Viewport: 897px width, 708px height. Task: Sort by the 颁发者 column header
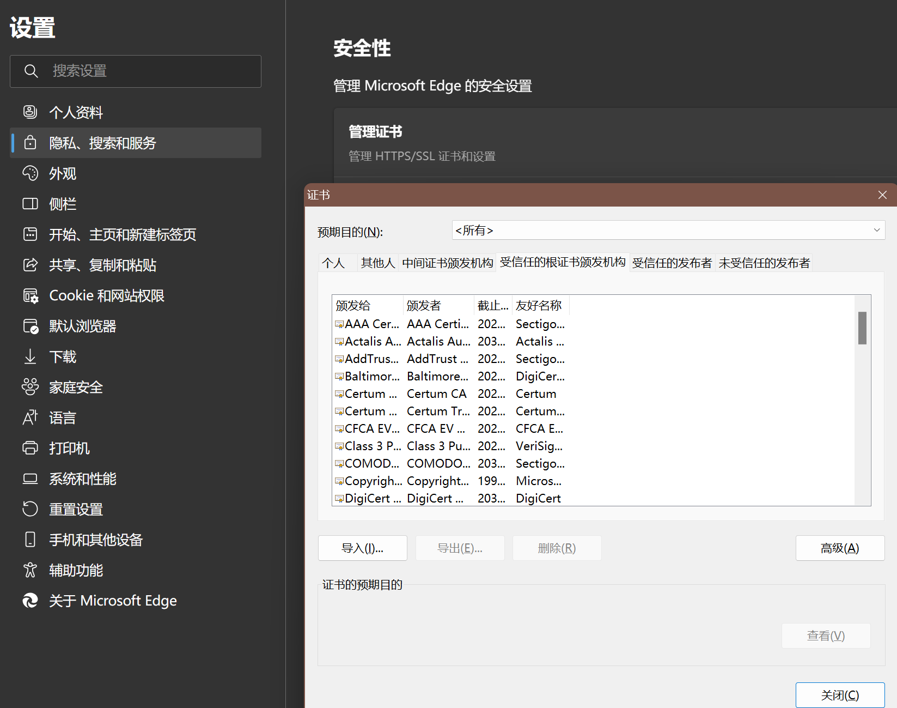point(438,305)
